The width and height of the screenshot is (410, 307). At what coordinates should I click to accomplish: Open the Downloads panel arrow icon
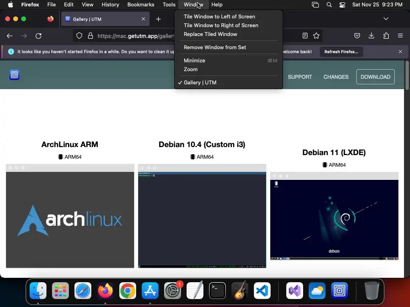pyautogui.click(x=371, y=36)
